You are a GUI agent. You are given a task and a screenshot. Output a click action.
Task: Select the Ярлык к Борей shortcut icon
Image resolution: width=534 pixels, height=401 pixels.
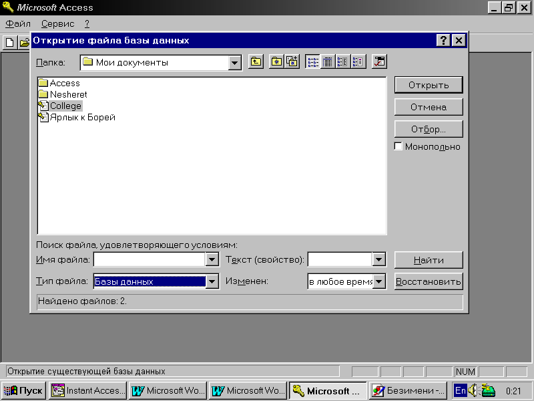[x=43, y=117]
